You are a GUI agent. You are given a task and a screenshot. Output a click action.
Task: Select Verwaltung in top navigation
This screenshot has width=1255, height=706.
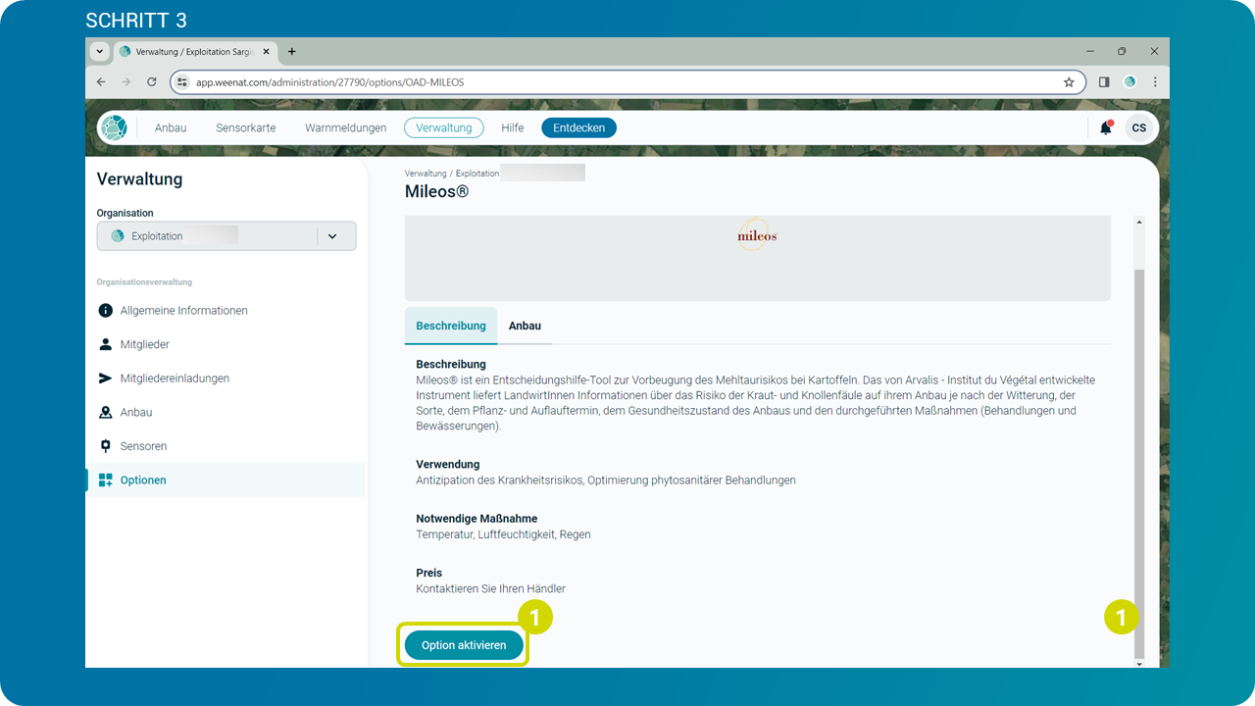coord(444,127)
